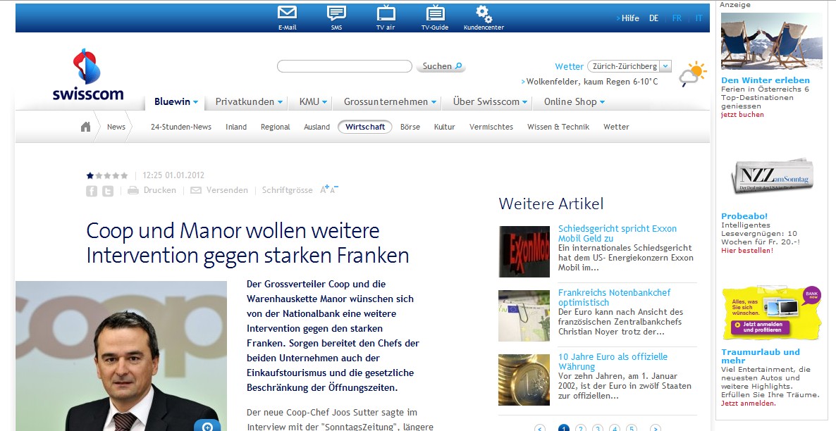Switch to the Inland section
This screenshot has width=836, height=431.
pos(235,127)
